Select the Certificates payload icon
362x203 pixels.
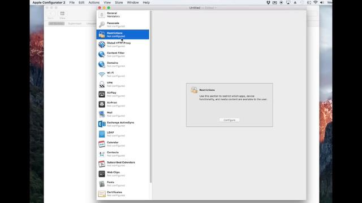coord(102,193)
